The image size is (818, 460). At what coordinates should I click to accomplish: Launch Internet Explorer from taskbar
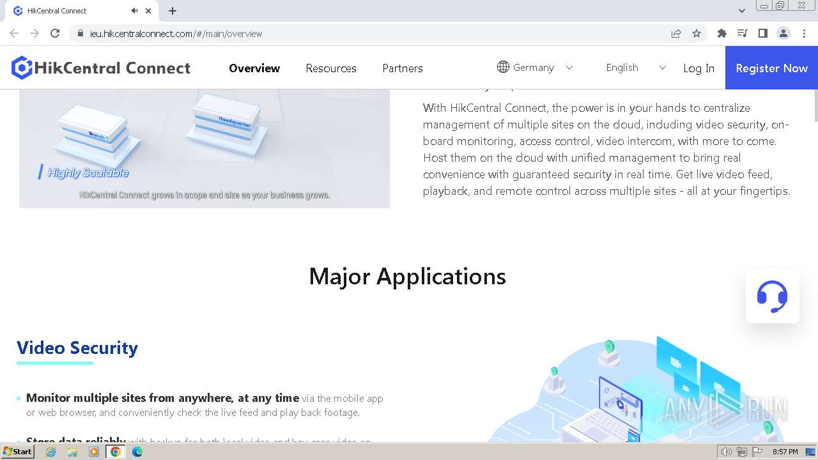(51, 452)
